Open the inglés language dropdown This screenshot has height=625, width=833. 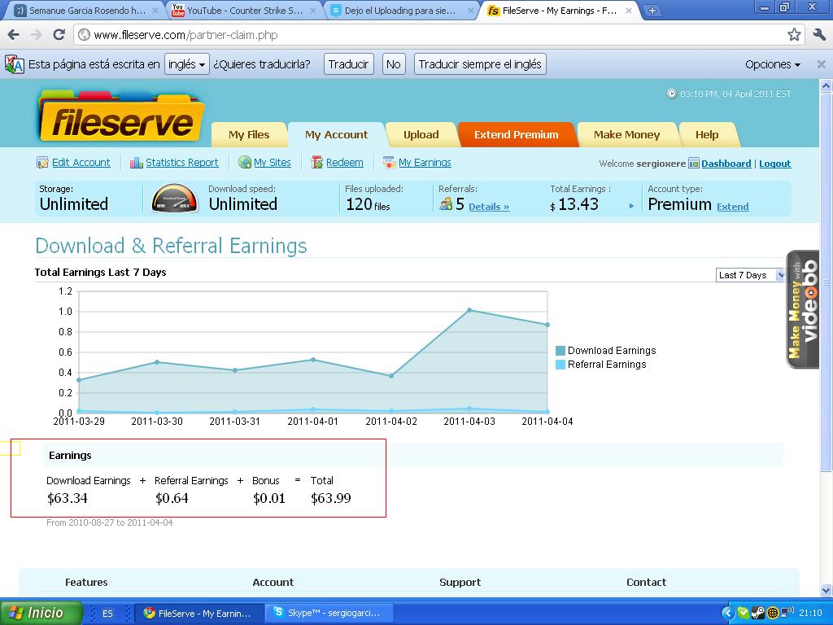187,64
